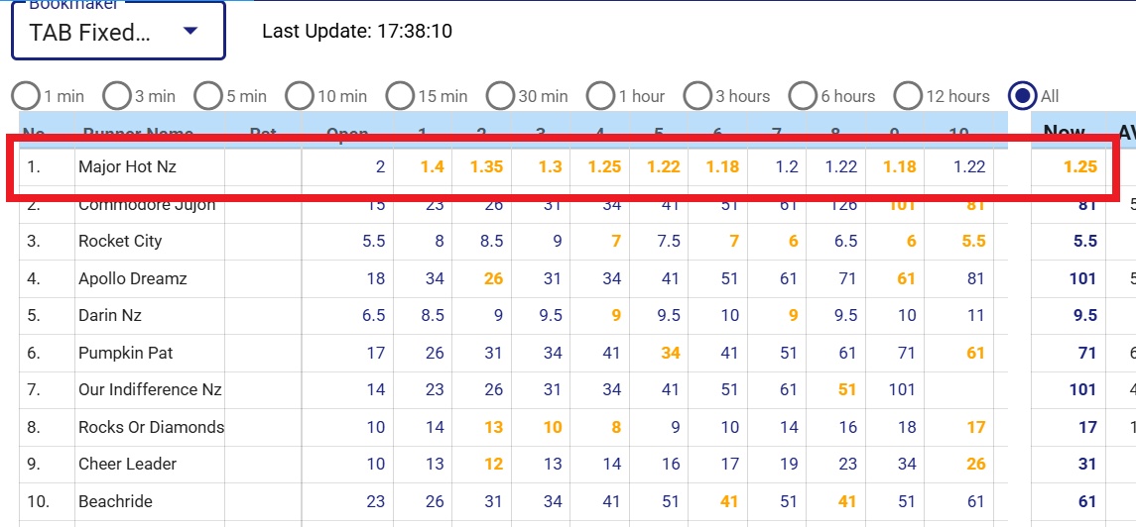Click the All time filter radio
This screenshot has width=1136, height=527.
tap(1022, 96)
